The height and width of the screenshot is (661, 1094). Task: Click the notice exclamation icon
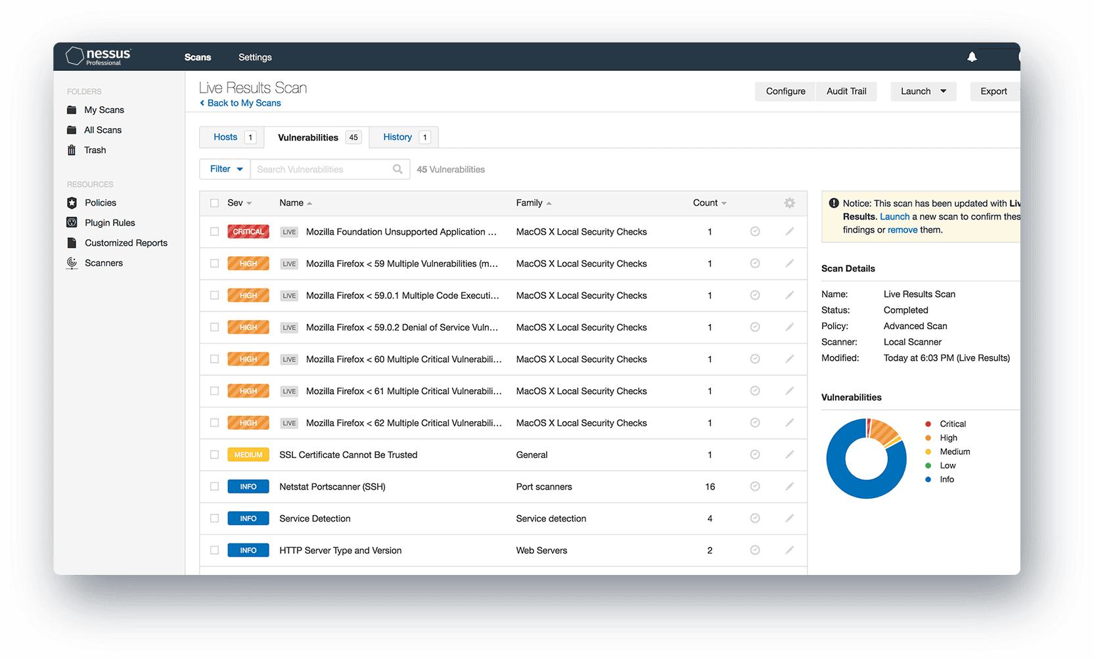834,203
